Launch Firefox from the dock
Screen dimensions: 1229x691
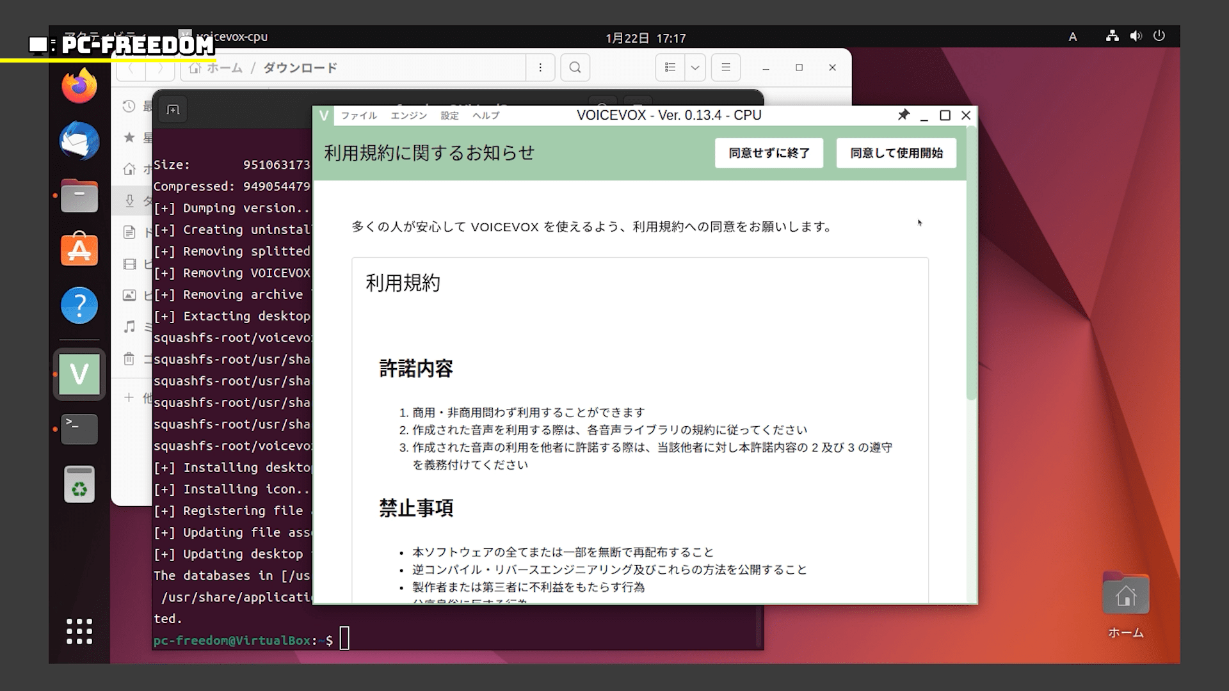point(79,86)
